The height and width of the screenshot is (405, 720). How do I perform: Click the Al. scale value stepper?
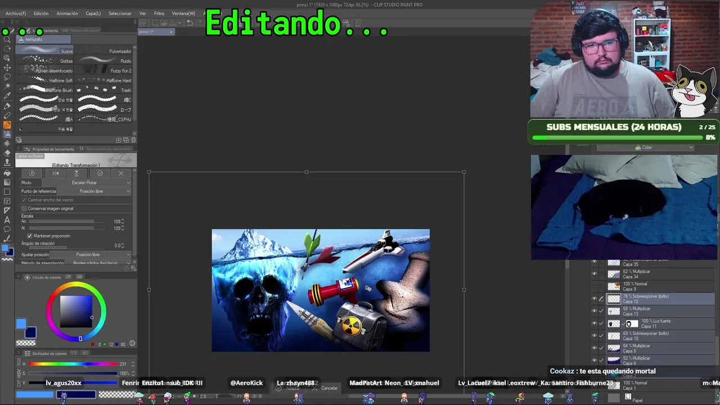[x=123, y=228]
